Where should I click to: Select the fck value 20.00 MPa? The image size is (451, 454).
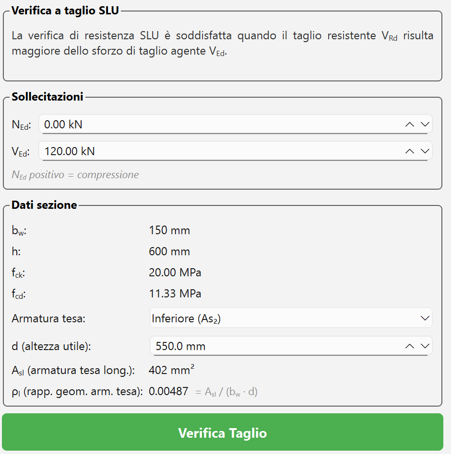175,273
